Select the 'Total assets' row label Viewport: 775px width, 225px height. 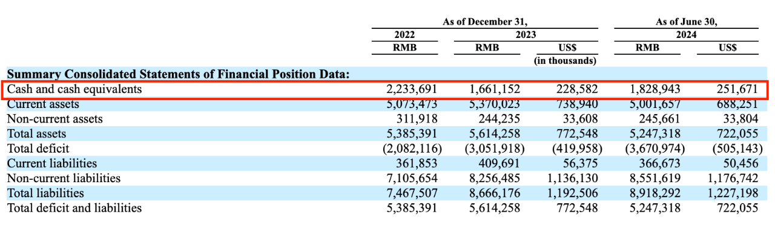coord(36,134)
